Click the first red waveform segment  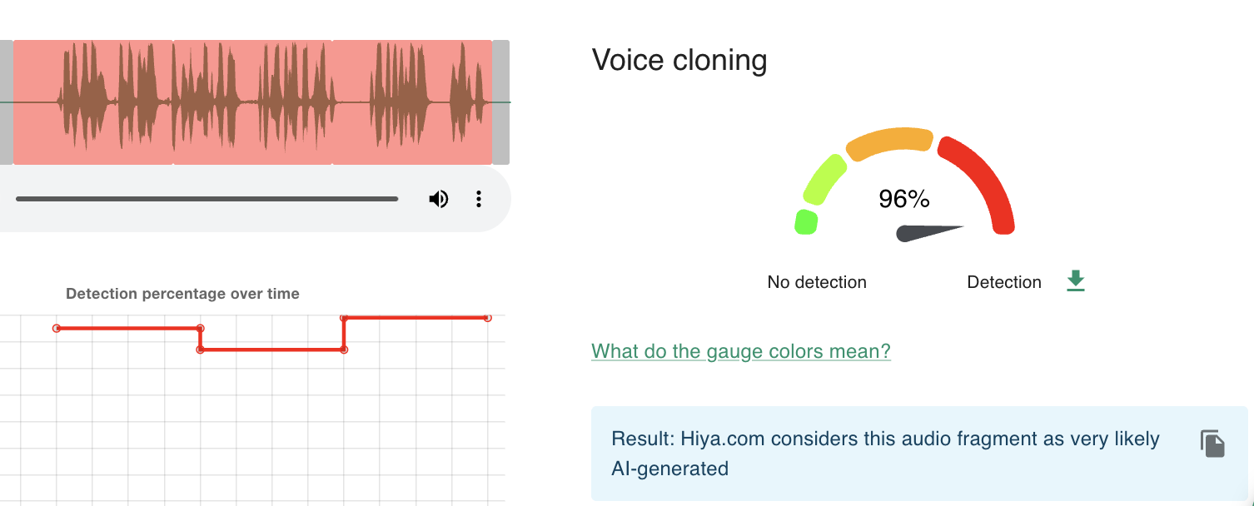93,102
